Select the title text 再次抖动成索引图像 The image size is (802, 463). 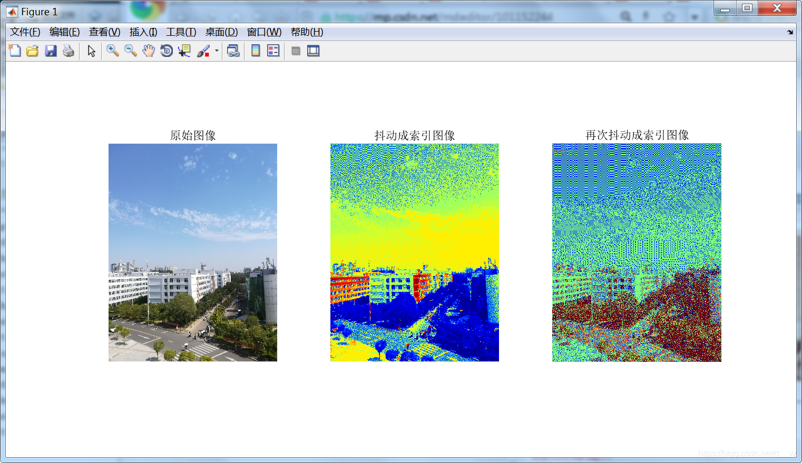coord(637,135)
